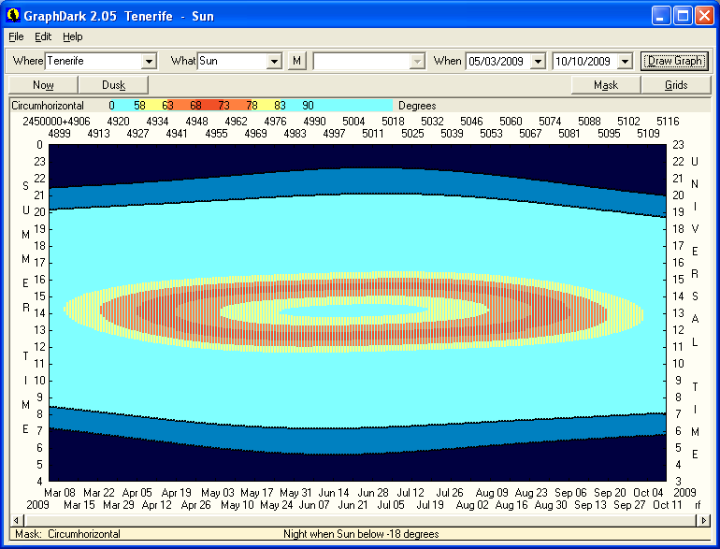
Task: Expand the What object dropdown arrow
Action: [x=274, y=61]
